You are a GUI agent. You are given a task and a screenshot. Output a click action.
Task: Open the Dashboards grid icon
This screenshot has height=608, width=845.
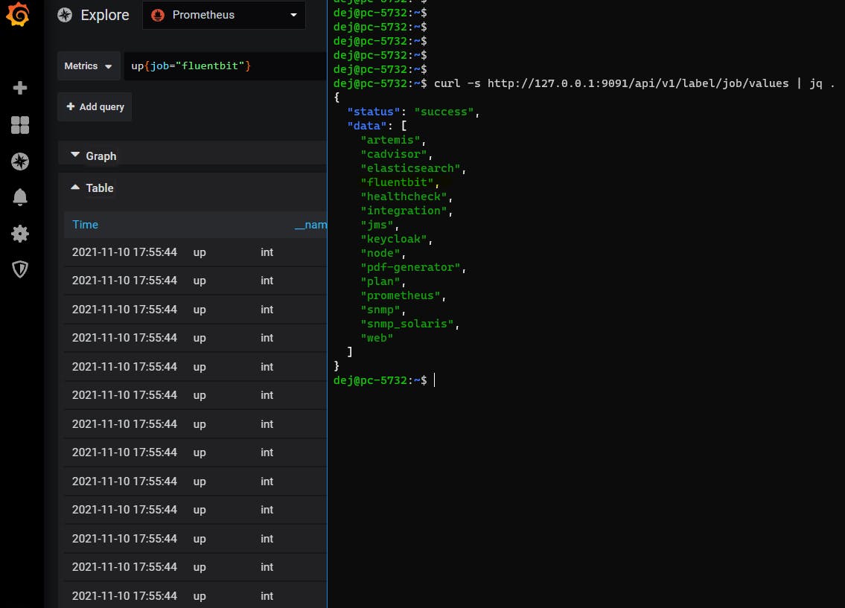click(20, 125)
